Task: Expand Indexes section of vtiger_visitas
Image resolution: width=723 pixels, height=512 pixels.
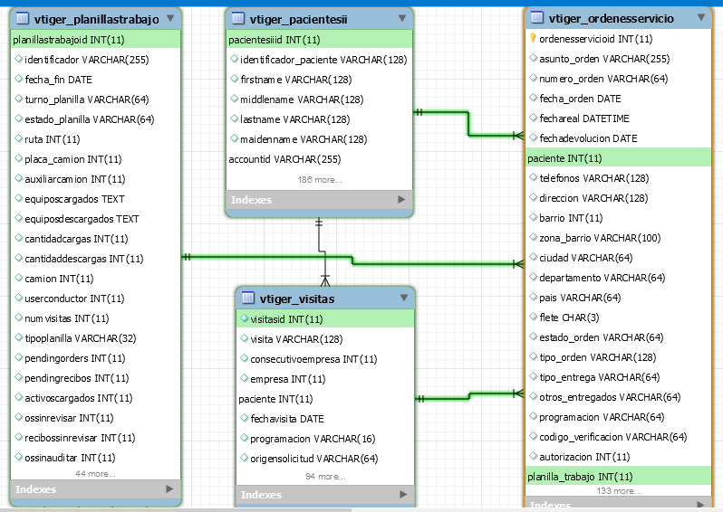Action: [x=403, y=495]
